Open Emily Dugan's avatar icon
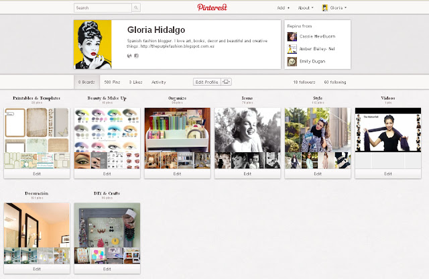Image resolution: width=429 pixels, height=279 pixels. [292, 62]
